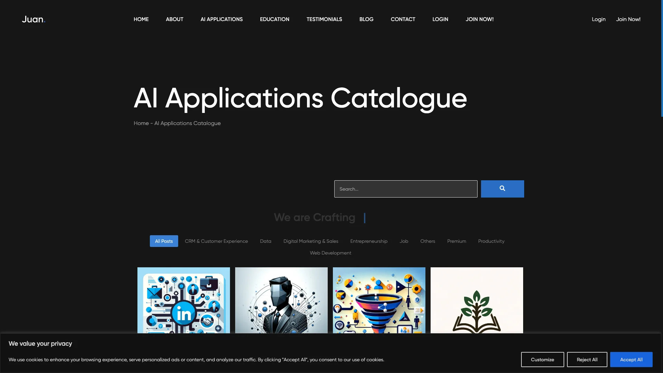Expand the Education navigation dropdown
The height and width of the screenshot is (373, 663).
[275, 19]
